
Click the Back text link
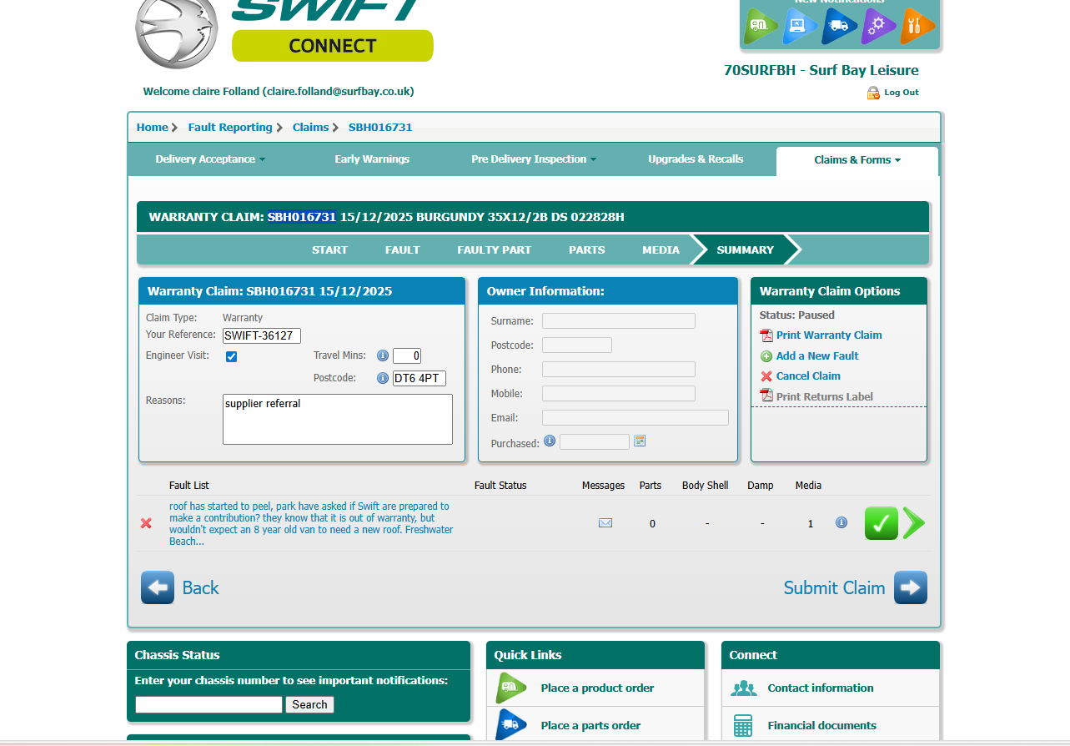coord(200,587)
